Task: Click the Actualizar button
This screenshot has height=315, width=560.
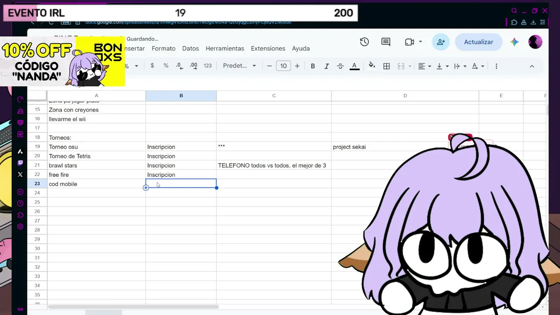Action: 479,42
